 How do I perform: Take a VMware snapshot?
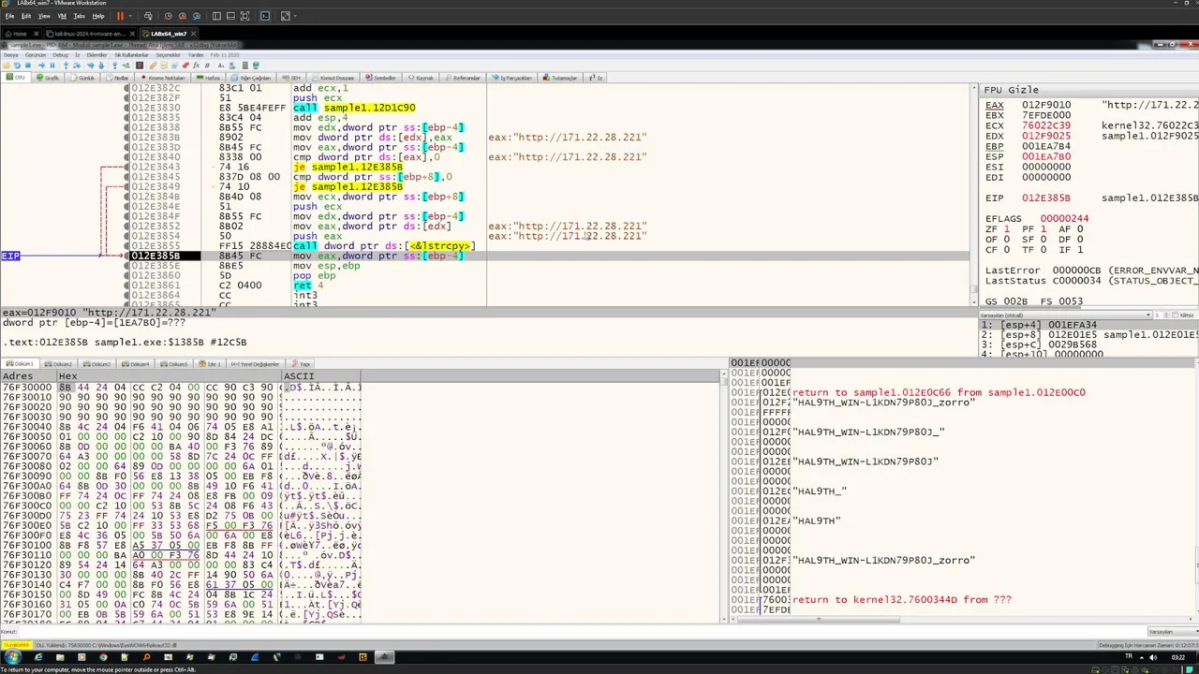click(168, 16)
